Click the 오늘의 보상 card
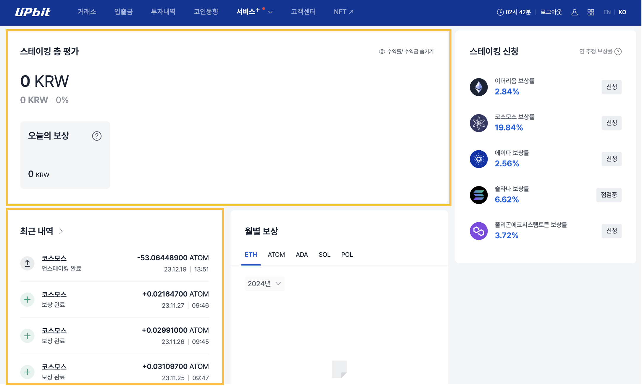 (65, 155)
